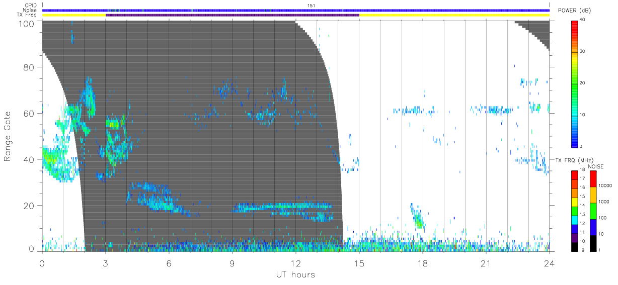The width and height of the screenshot is (618, 285).
Task: Click the POWER (dB) colorbar title
Action: coord(574,11)
